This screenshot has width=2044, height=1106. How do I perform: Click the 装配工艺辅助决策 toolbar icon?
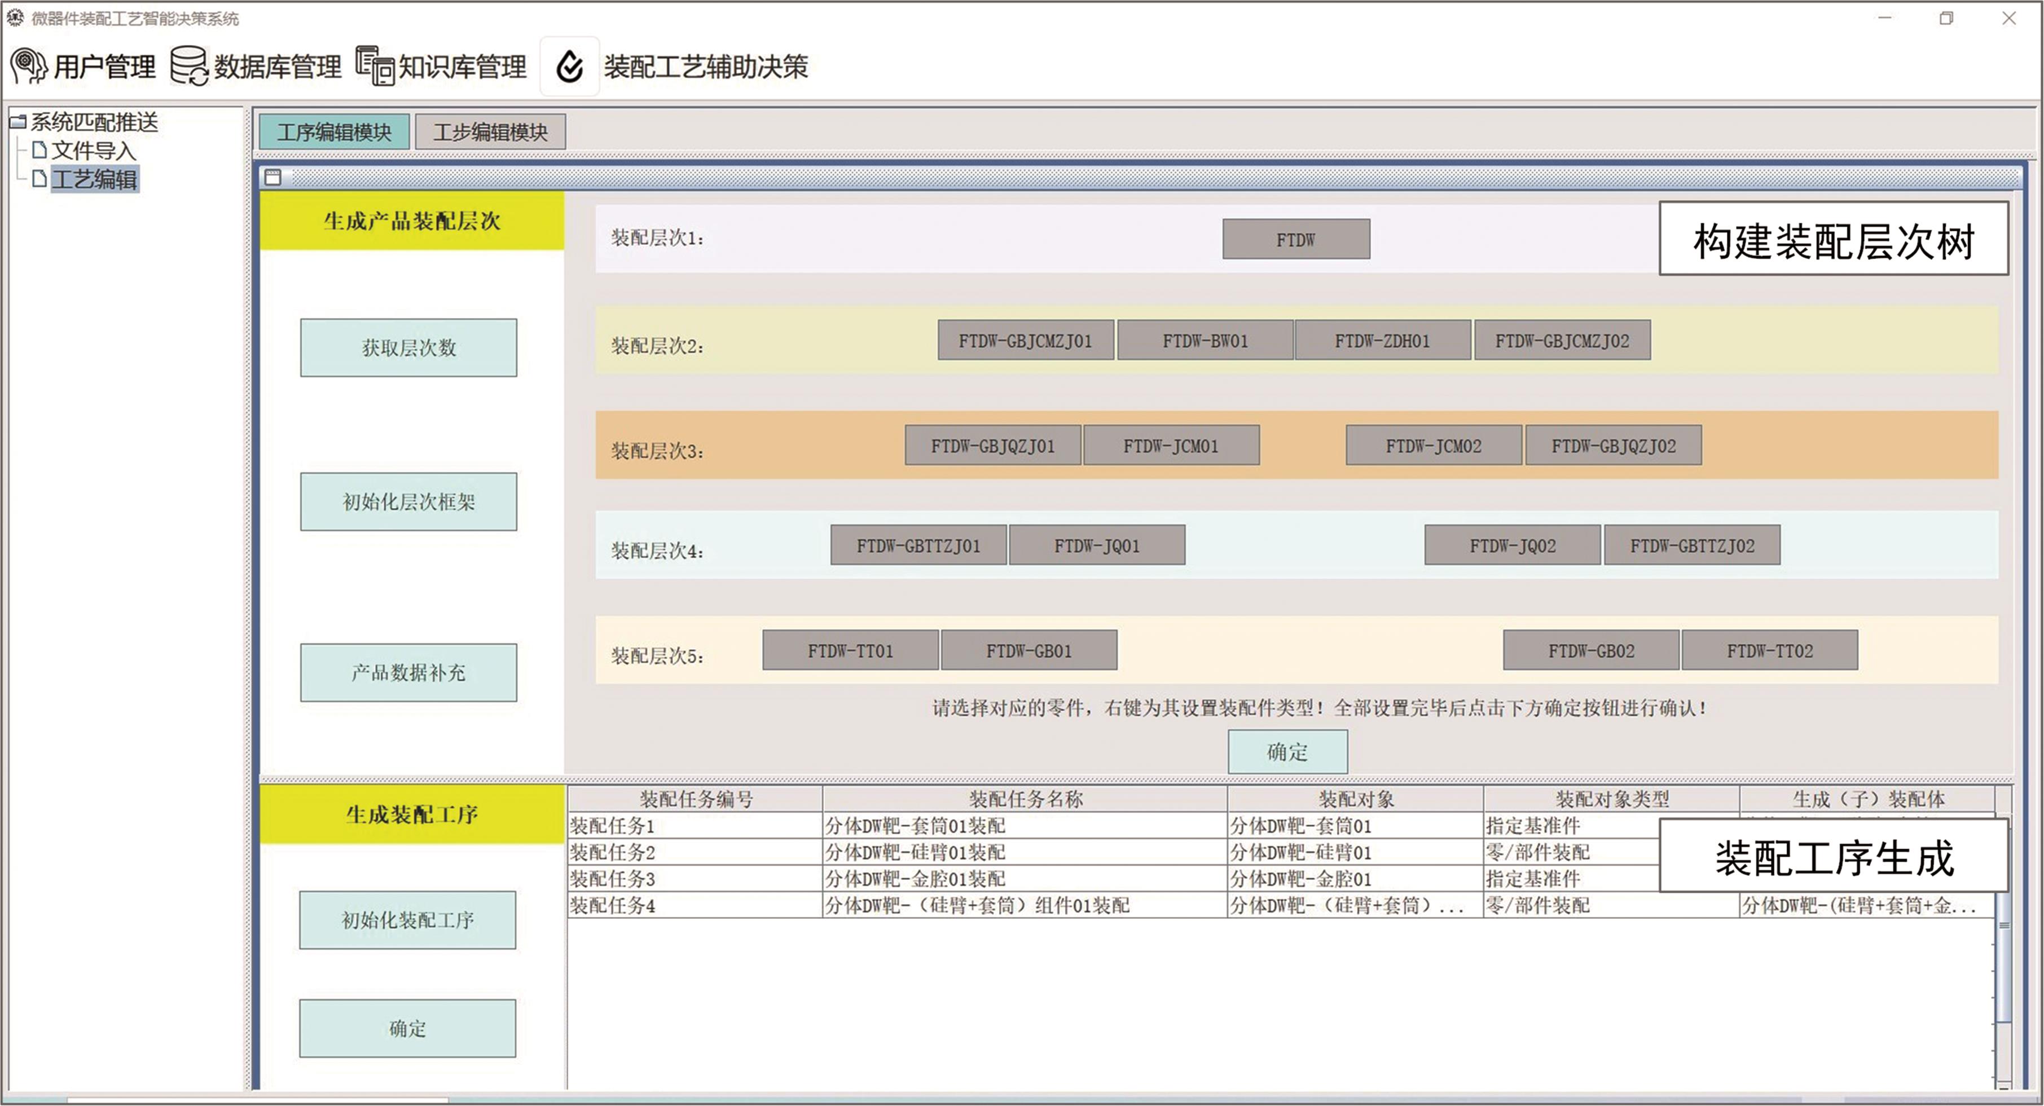(570, 67)
